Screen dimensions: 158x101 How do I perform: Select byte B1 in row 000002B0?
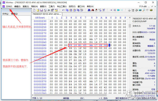[x=80, y=45]
